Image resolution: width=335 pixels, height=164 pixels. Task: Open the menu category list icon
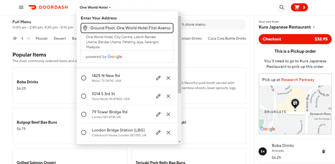[15, 39]
